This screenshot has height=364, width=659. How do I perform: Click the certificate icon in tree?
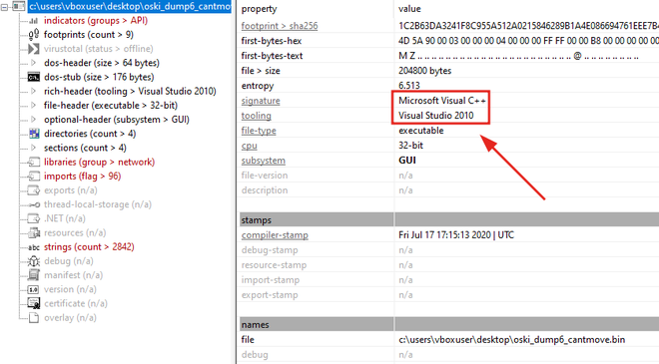tap(34, 303)
